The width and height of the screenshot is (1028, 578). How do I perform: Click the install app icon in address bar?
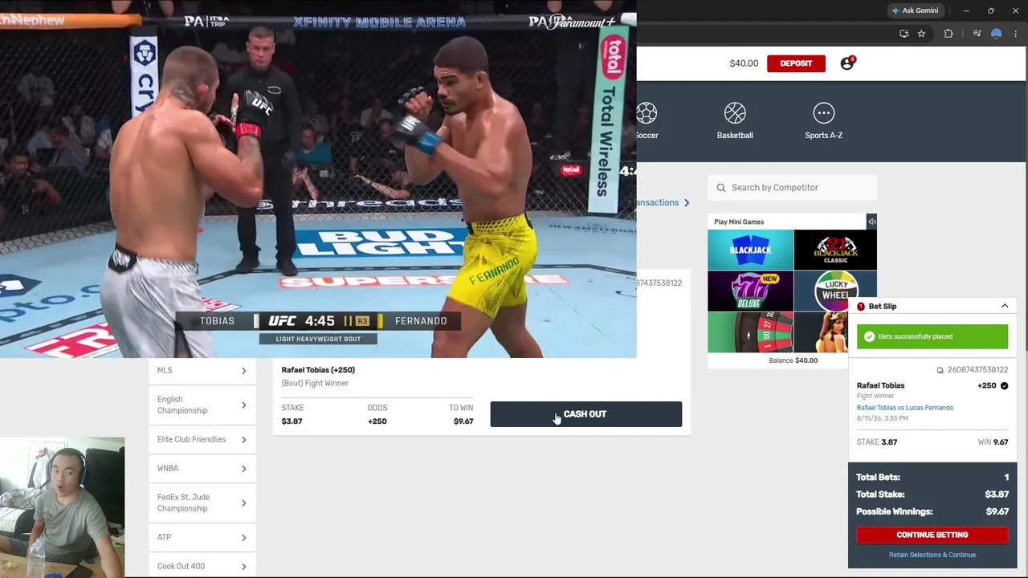click(904, 34)
